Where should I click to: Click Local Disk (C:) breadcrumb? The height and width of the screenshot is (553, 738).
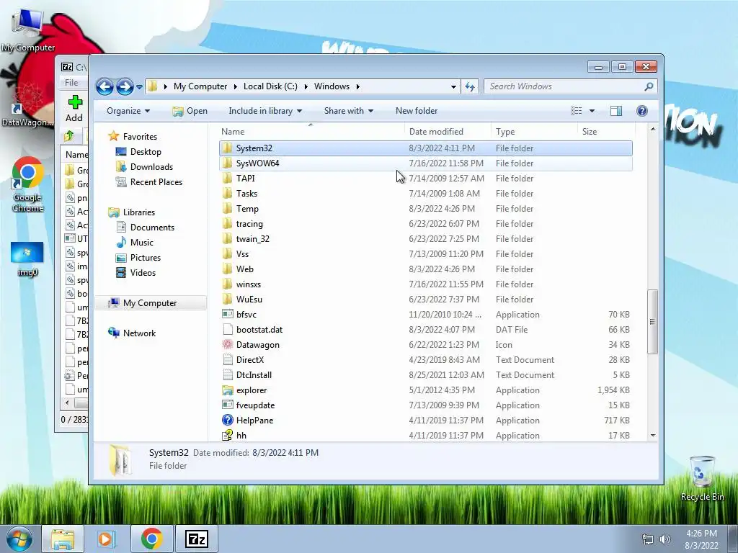coord(270,86)
